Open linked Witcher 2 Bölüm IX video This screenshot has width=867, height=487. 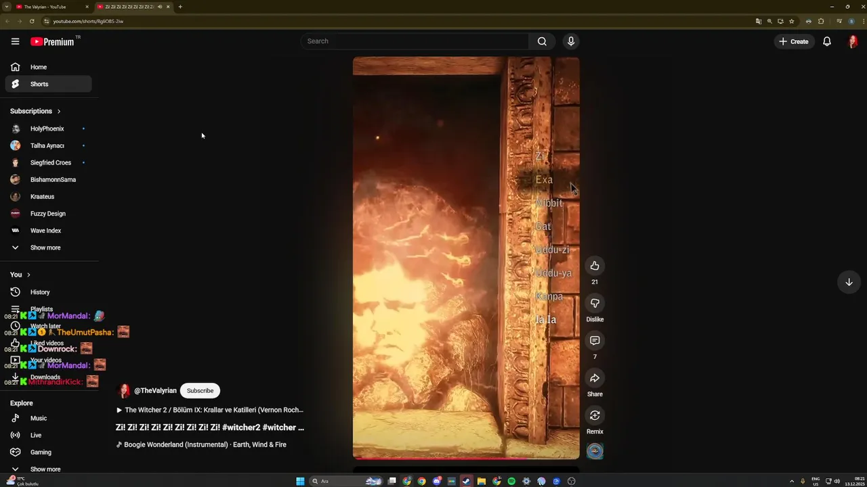tap(210, 410)
